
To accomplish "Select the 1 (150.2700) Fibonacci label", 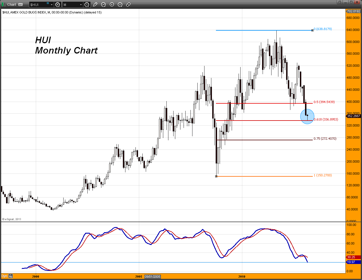I will (323, 175).
